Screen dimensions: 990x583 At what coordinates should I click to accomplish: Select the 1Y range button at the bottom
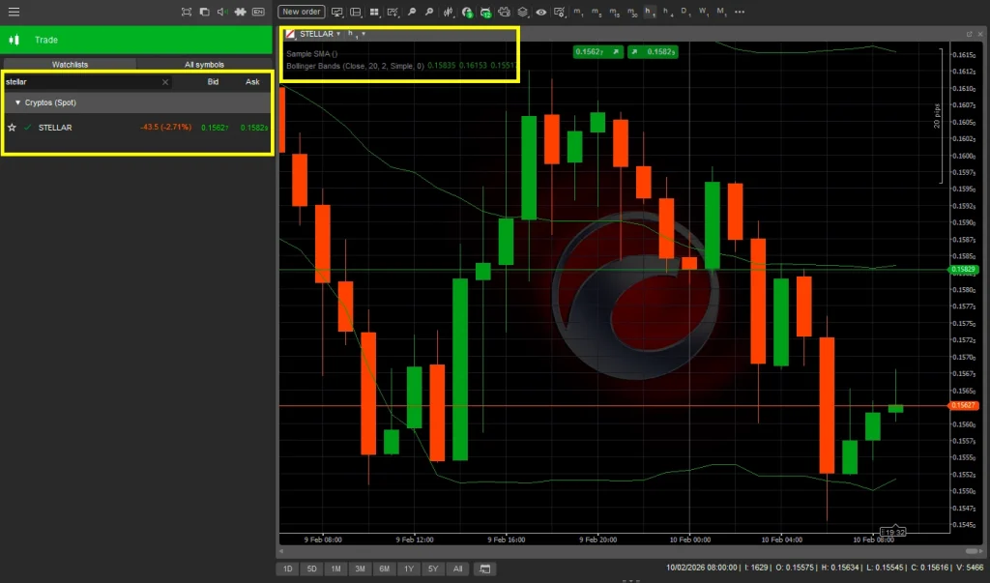tap(409, 568)
